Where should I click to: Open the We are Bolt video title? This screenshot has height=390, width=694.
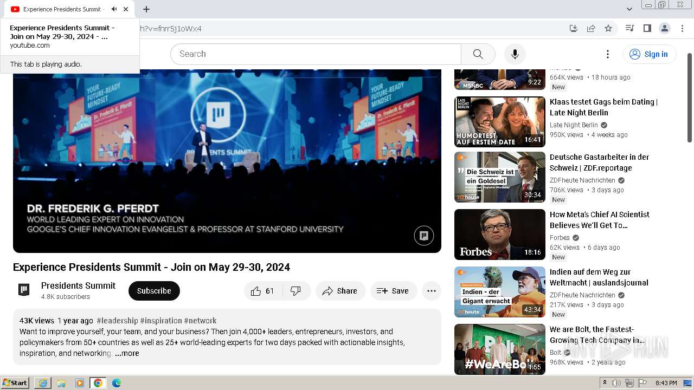(597, 335)
